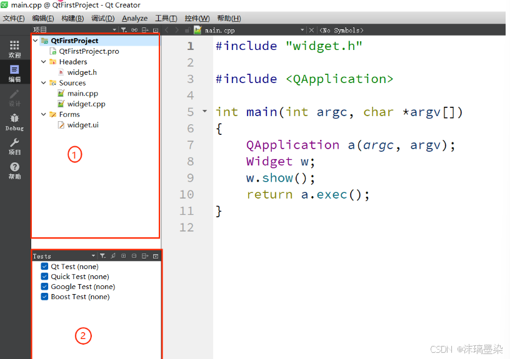The image size is (510, 359).
Task: Click the QtFirstProject folder icon in the tree
Action: click(x=45, y=41)
